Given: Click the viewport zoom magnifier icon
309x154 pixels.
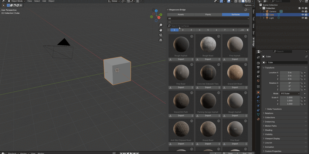Looking at the screenshot, I should click(x=161, y=25).
